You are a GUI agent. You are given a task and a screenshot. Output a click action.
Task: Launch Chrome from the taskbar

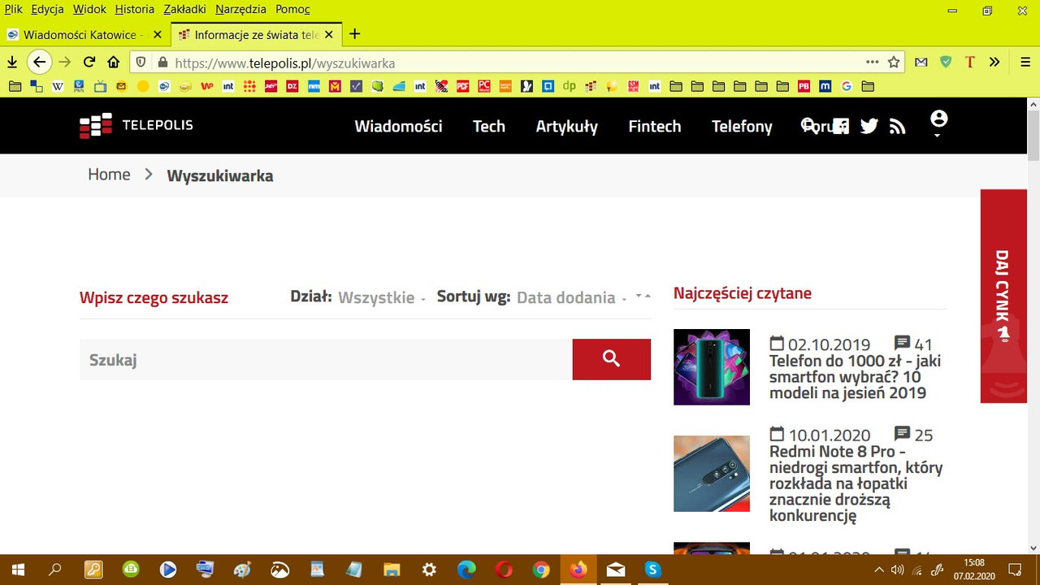(541, 570)
